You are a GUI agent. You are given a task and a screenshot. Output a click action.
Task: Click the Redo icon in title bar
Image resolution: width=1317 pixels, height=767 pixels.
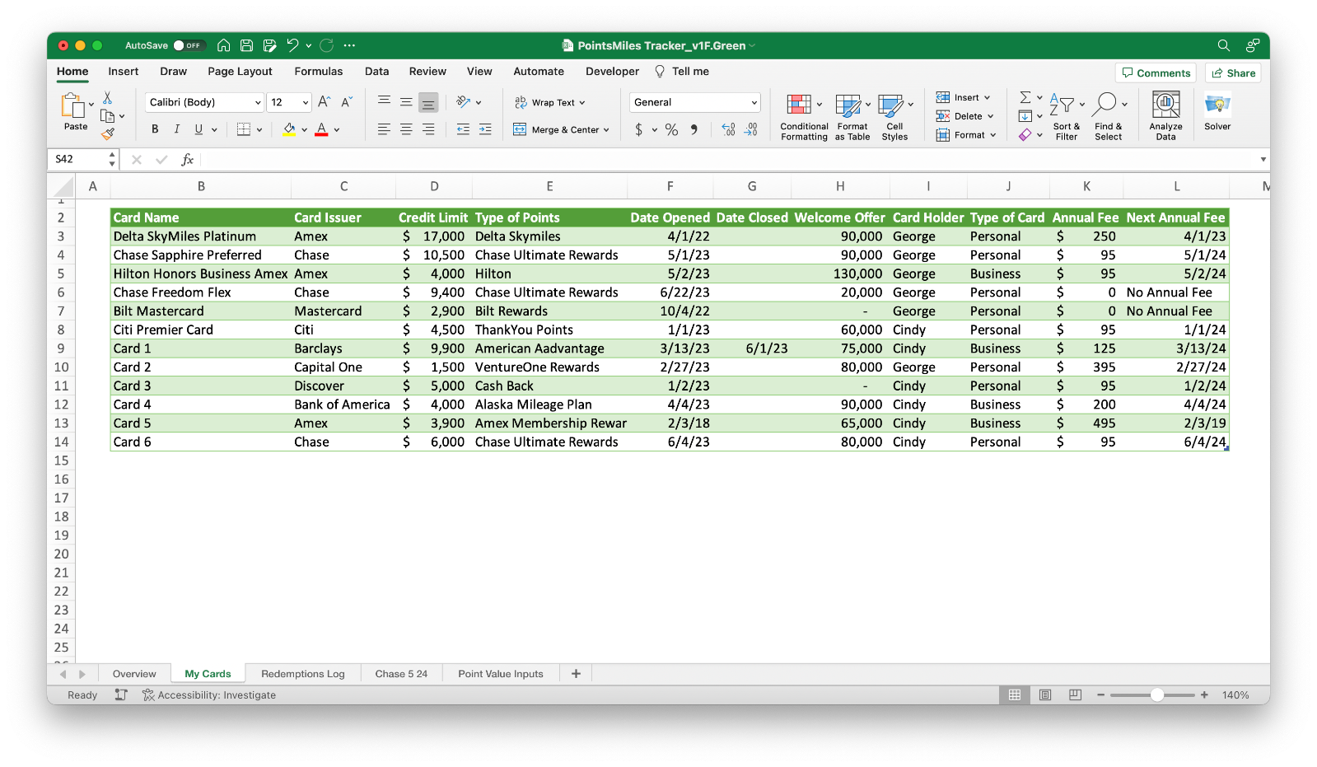pyautogui.click(x=326, y=45)
